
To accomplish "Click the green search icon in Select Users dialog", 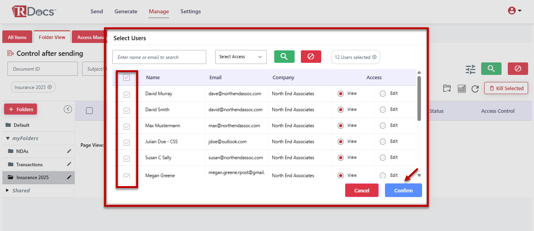I will [x=284, y=57].
